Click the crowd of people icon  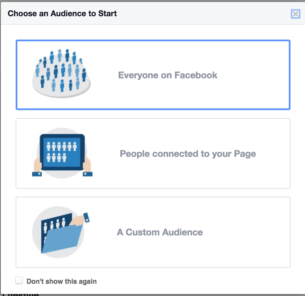click(61, 71)
